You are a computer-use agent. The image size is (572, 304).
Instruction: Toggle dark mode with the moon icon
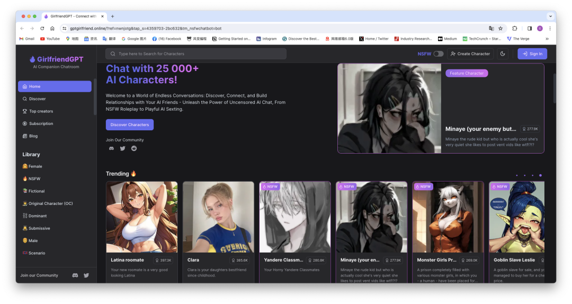point(503,53)
